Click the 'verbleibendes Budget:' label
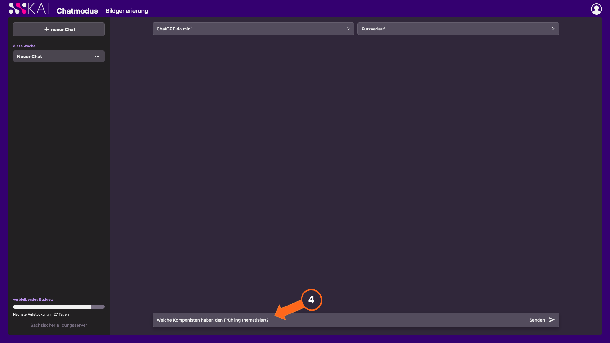The image size is (610, 343). [33, 299]
